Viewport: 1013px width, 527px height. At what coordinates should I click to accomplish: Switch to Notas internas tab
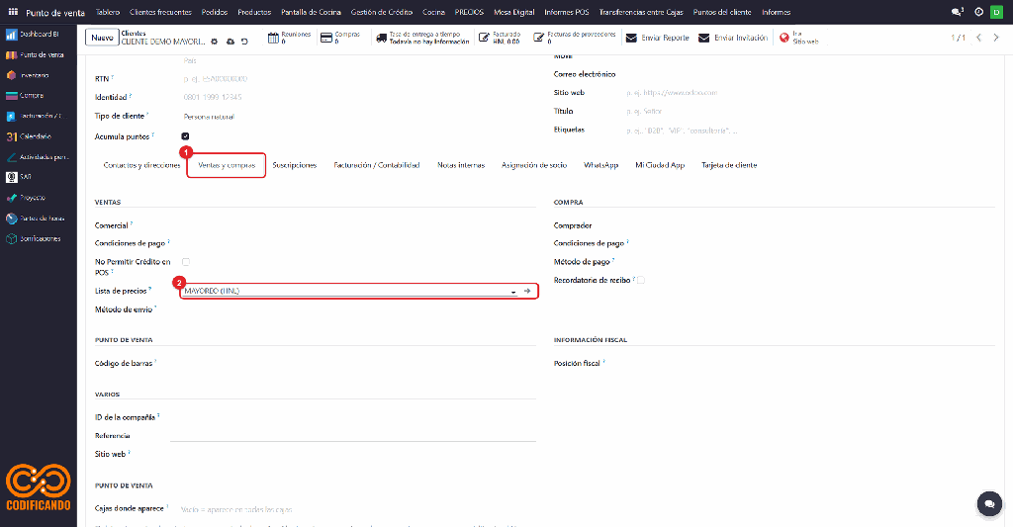point(461,165)
